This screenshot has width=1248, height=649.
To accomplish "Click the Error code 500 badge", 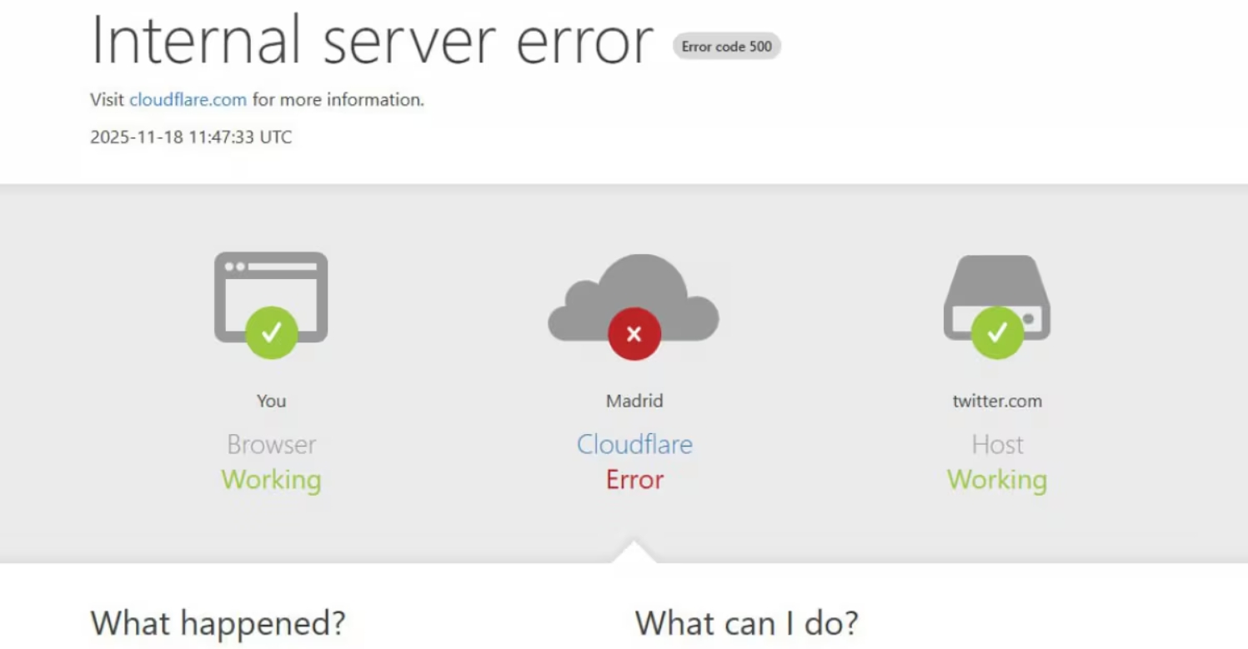I will 726,47.
